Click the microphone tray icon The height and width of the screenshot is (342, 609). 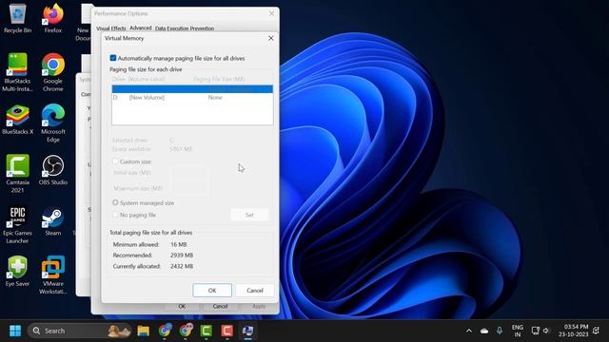(x=499, y=331)
